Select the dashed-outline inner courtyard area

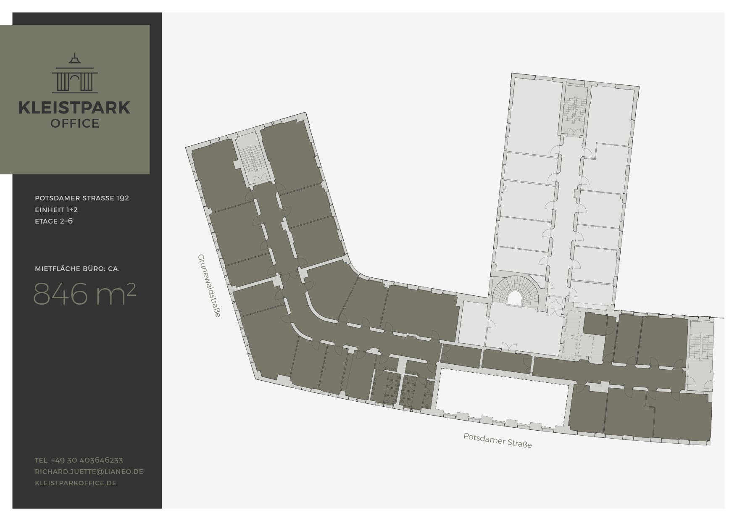pos(503,397)
